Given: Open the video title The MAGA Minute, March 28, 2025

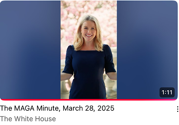Looking at the screenshot, I should tap(57, 108).
